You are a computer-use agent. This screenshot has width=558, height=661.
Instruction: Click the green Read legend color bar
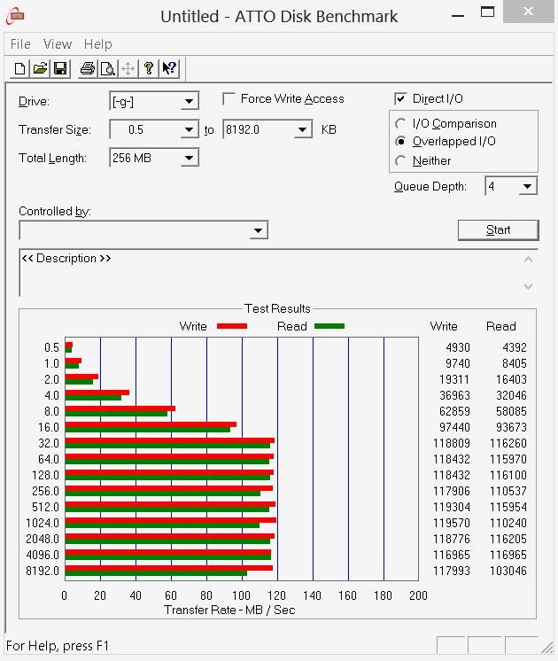click(x=329, y=326)
